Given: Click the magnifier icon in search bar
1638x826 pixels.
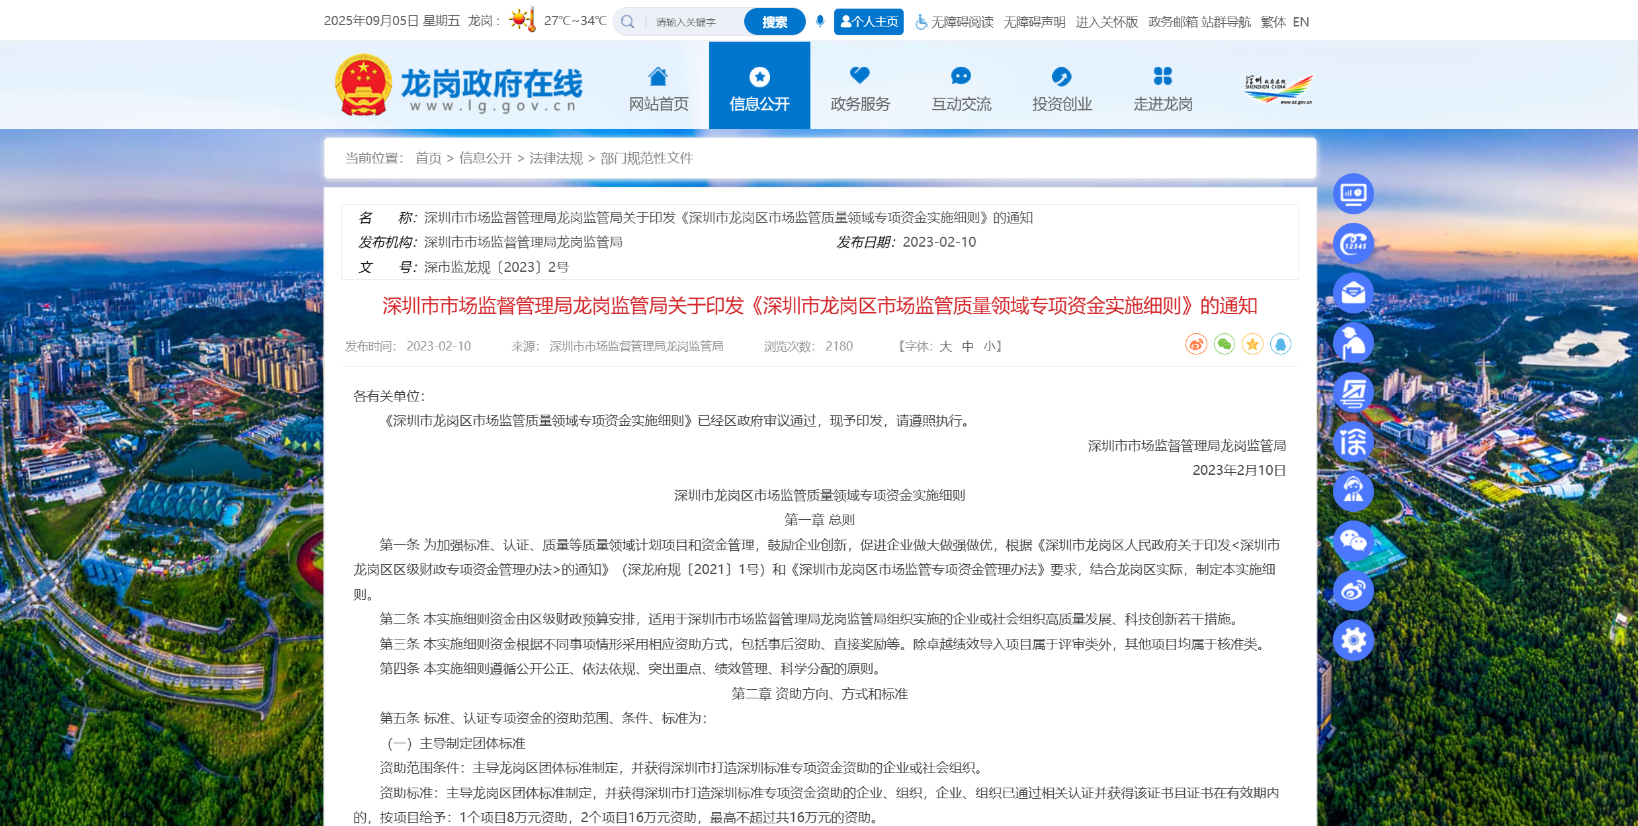Looking at the screenshot, I should [x=627, y=21].
